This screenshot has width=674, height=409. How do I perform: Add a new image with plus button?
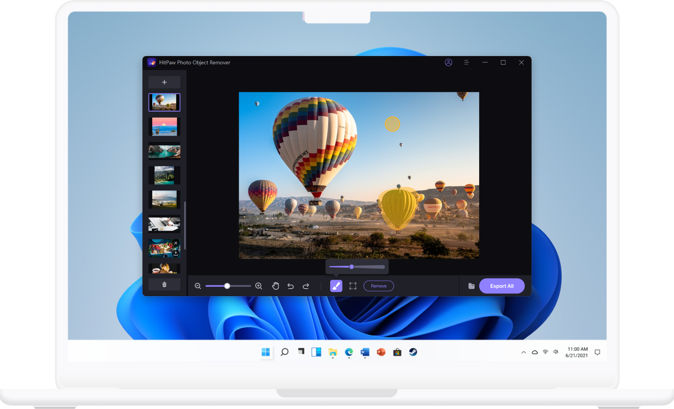(x=164, y=82)
